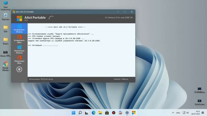Click the red record app taskbar icon

tap(114, 113)
